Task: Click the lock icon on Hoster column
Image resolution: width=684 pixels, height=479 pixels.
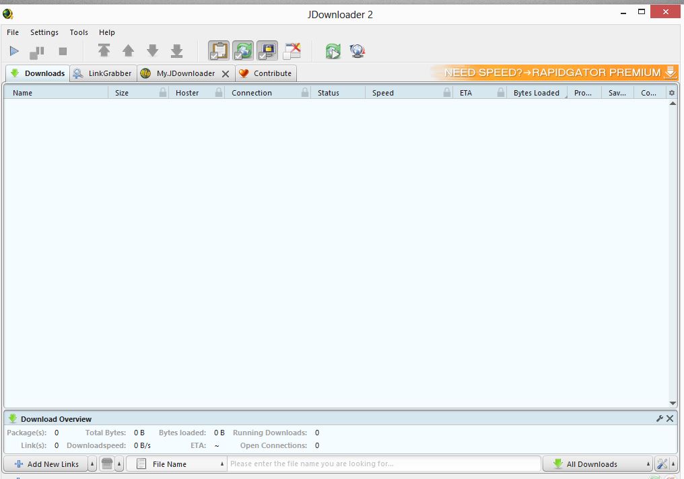Action: [219, 92]
